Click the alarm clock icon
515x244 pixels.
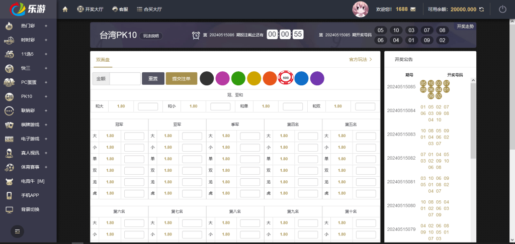(x=196, y=35)
